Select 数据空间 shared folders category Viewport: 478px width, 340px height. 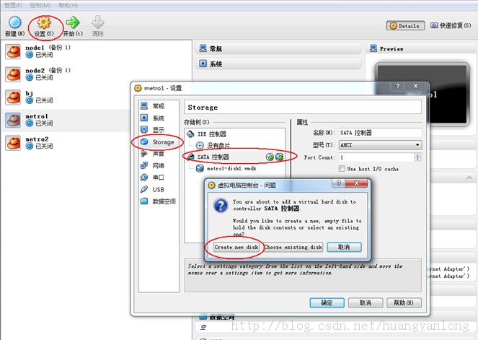[x=159, y=201]
